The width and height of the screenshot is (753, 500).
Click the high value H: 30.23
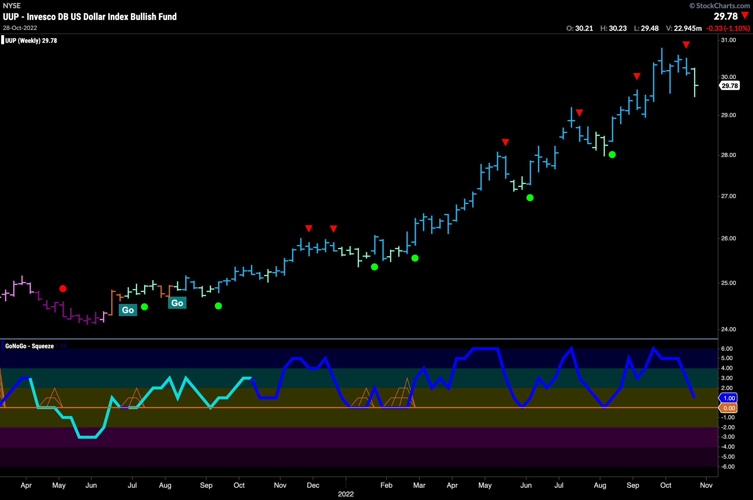click(x=613, y=28)
